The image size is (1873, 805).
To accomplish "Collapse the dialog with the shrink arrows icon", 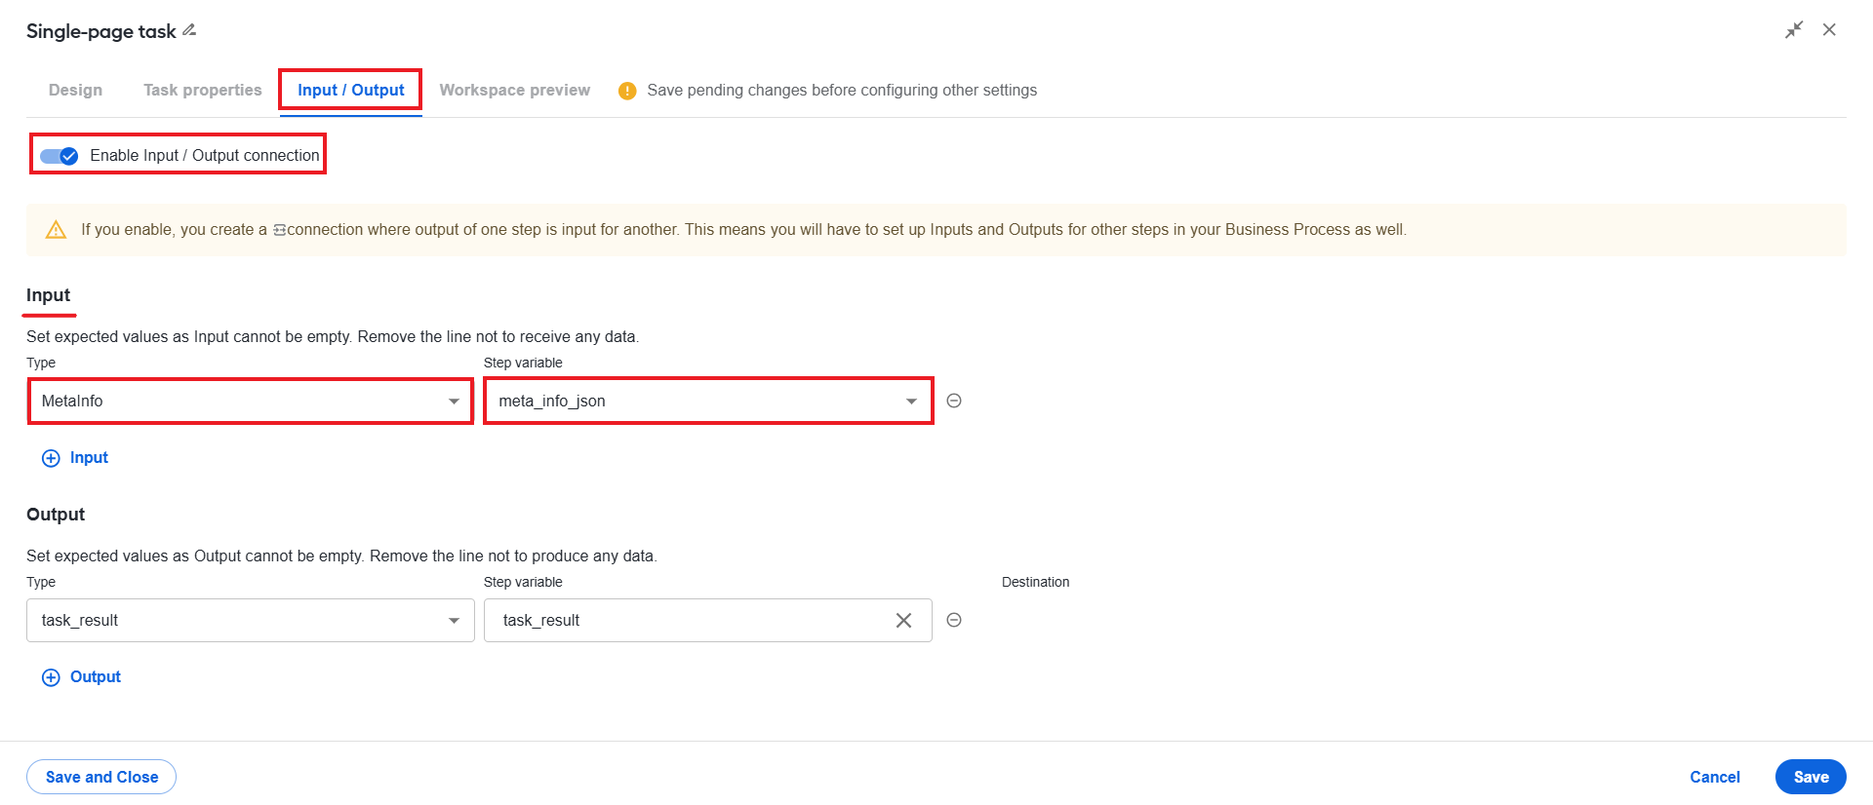I will tap(1794, 30).
